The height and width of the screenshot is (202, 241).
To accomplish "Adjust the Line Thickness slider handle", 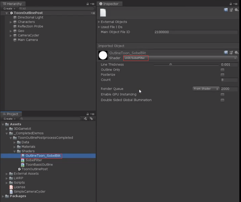I will 170,65.
